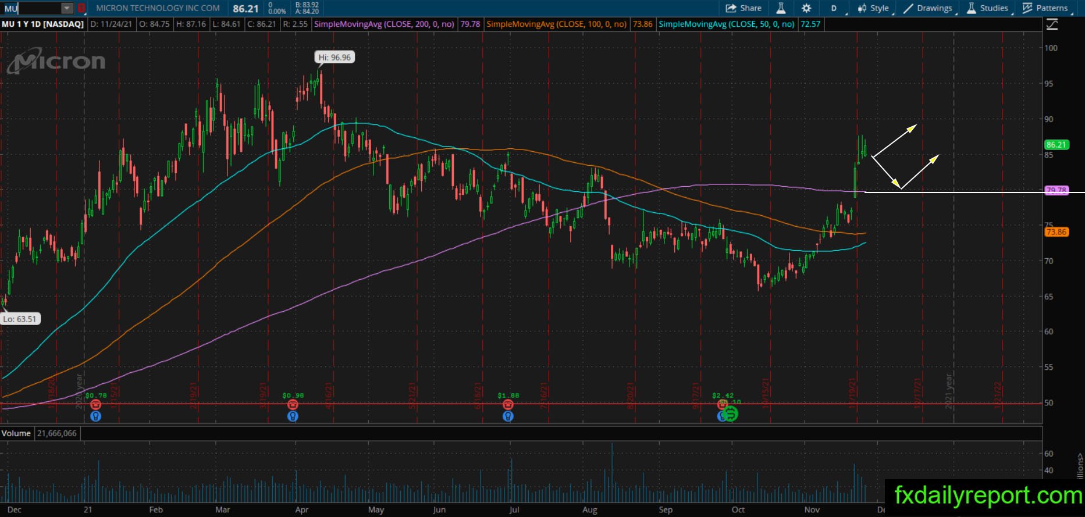
Task: Click the bid price B: 83.92
Action: click(x=307, y=5)
